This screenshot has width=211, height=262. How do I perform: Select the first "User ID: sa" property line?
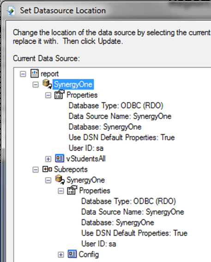coord(86,148)
